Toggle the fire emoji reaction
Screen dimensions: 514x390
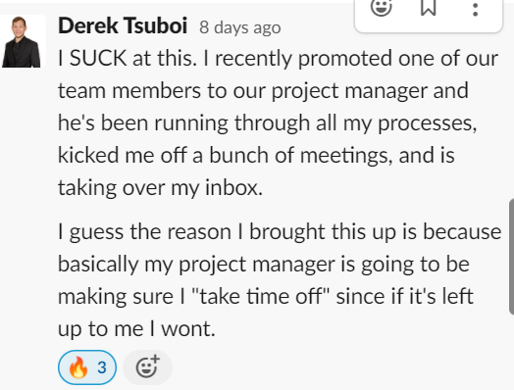pos(87,367)
